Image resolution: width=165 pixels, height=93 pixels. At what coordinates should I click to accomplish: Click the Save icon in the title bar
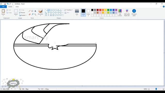(x=5, y=4)
